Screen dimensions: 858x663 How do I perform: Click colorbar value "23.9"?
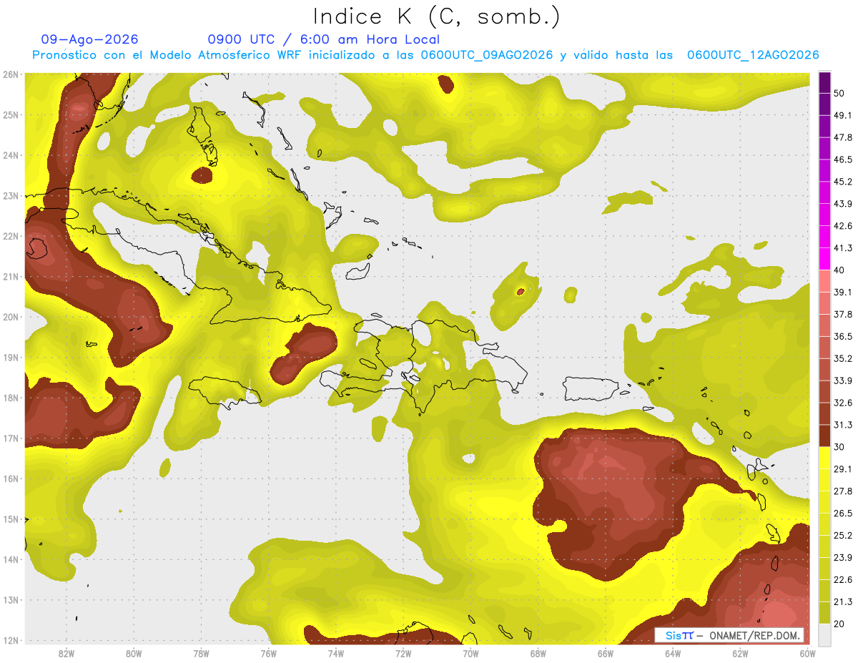click(843, 558)
